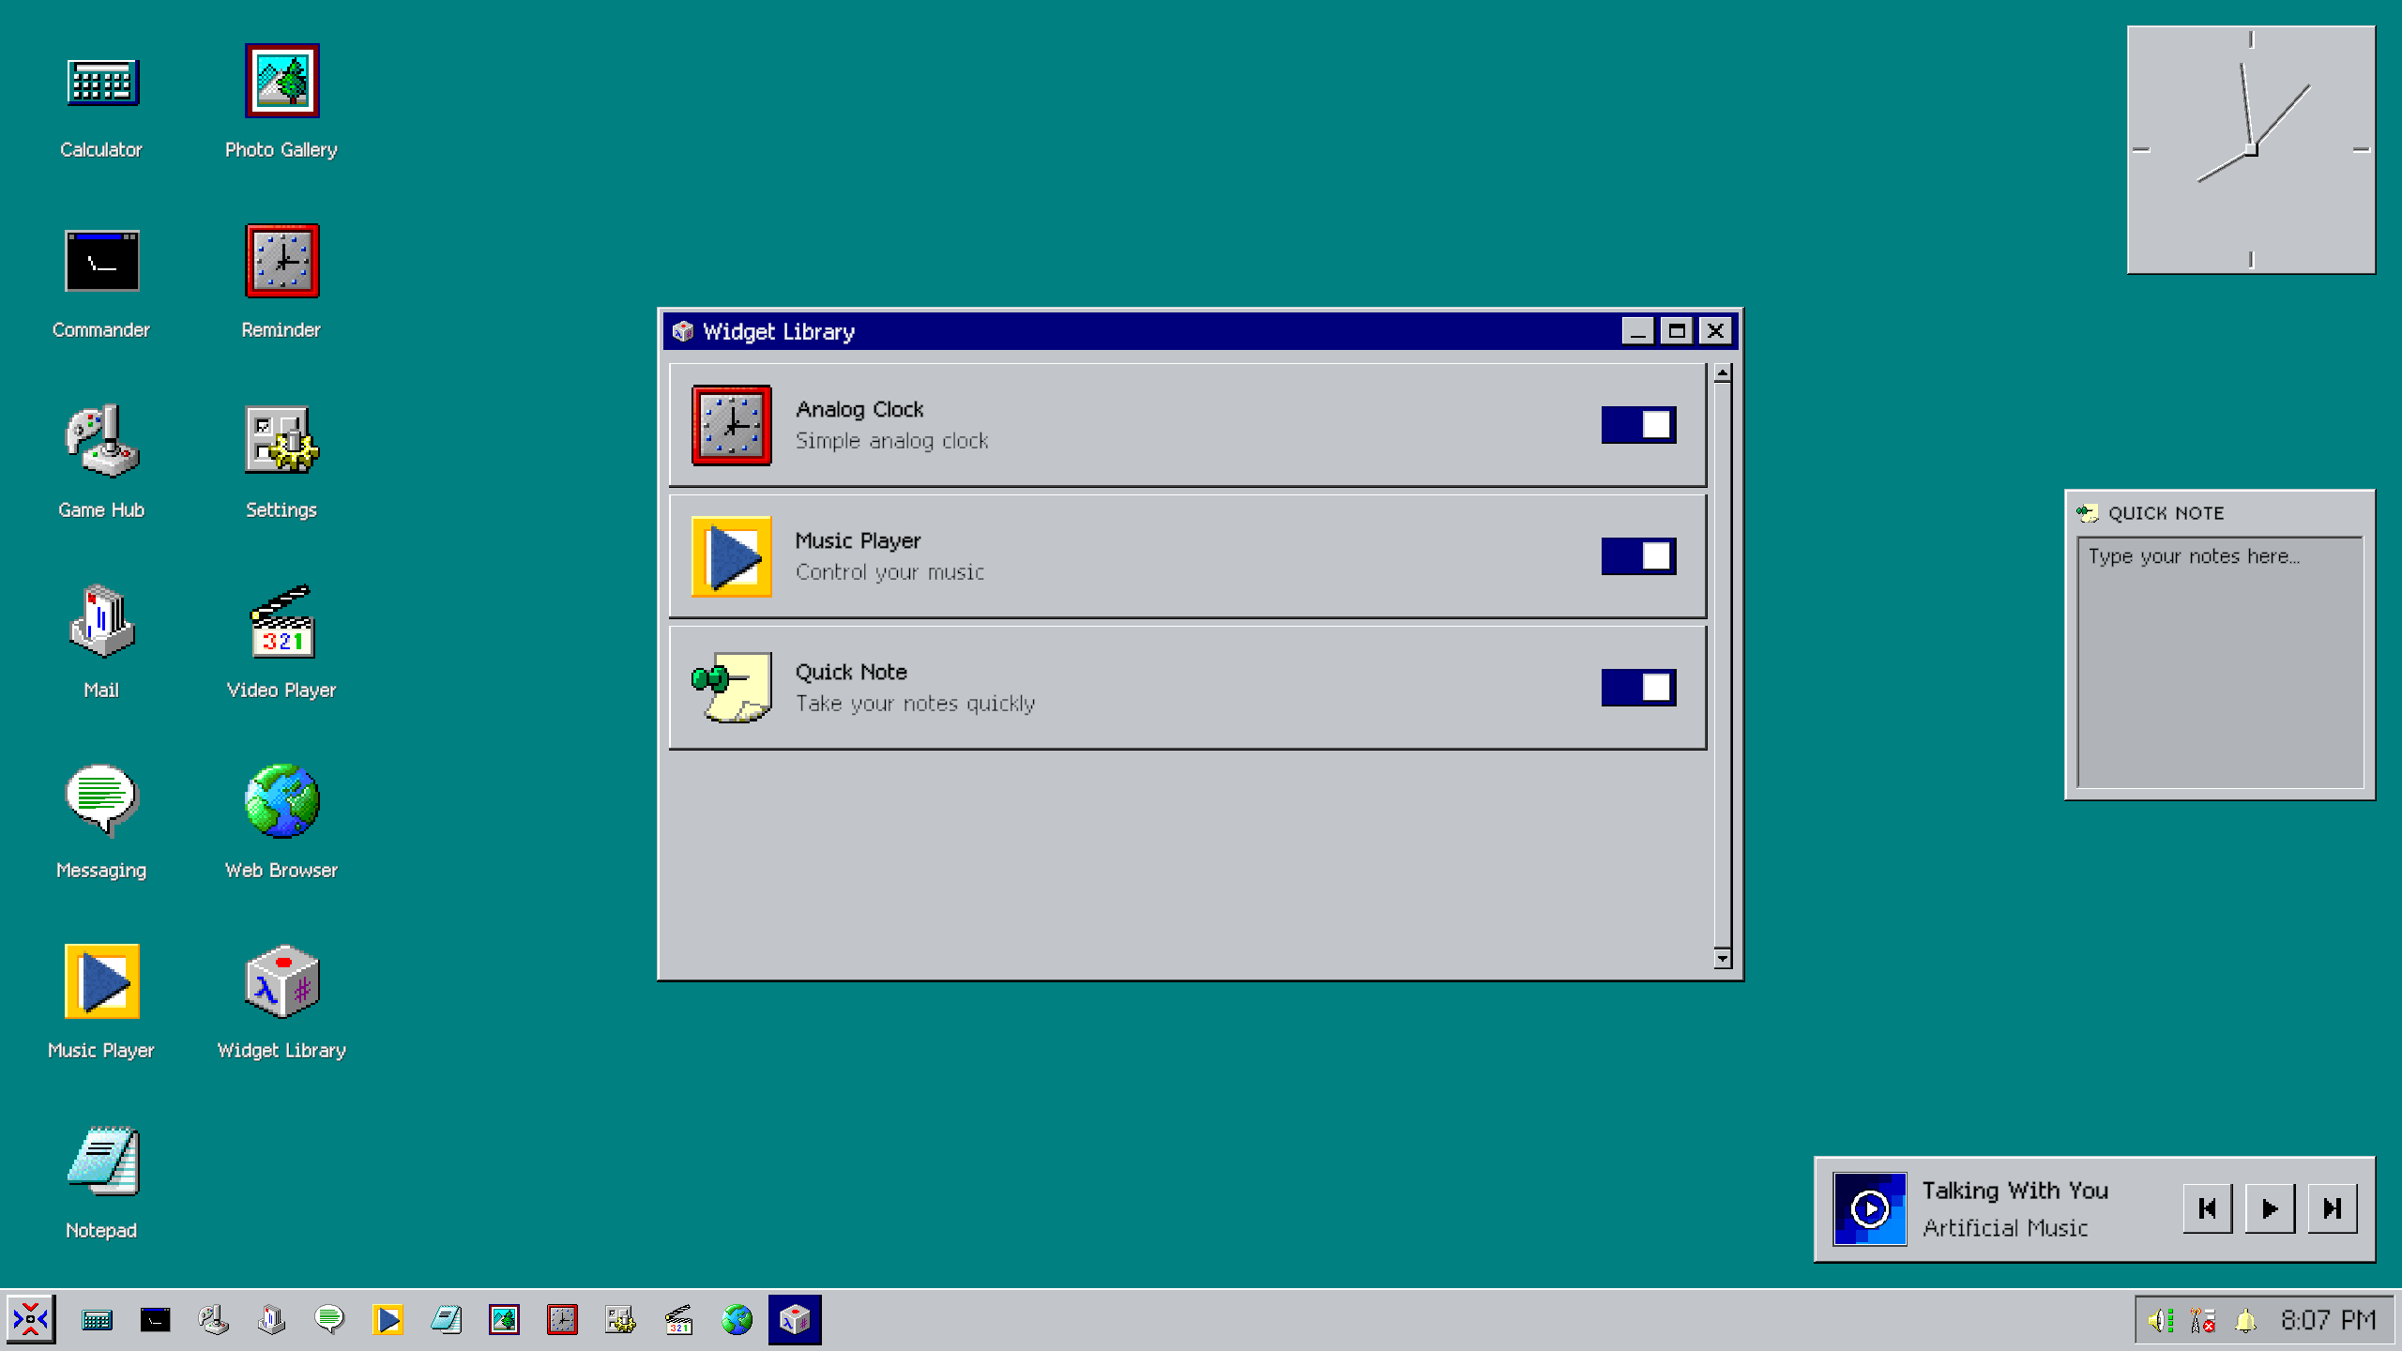2402x1351 pixels.
Task: Open the Game Hub desktop icon
Action: pyautogui.click(x=101, y=443)
